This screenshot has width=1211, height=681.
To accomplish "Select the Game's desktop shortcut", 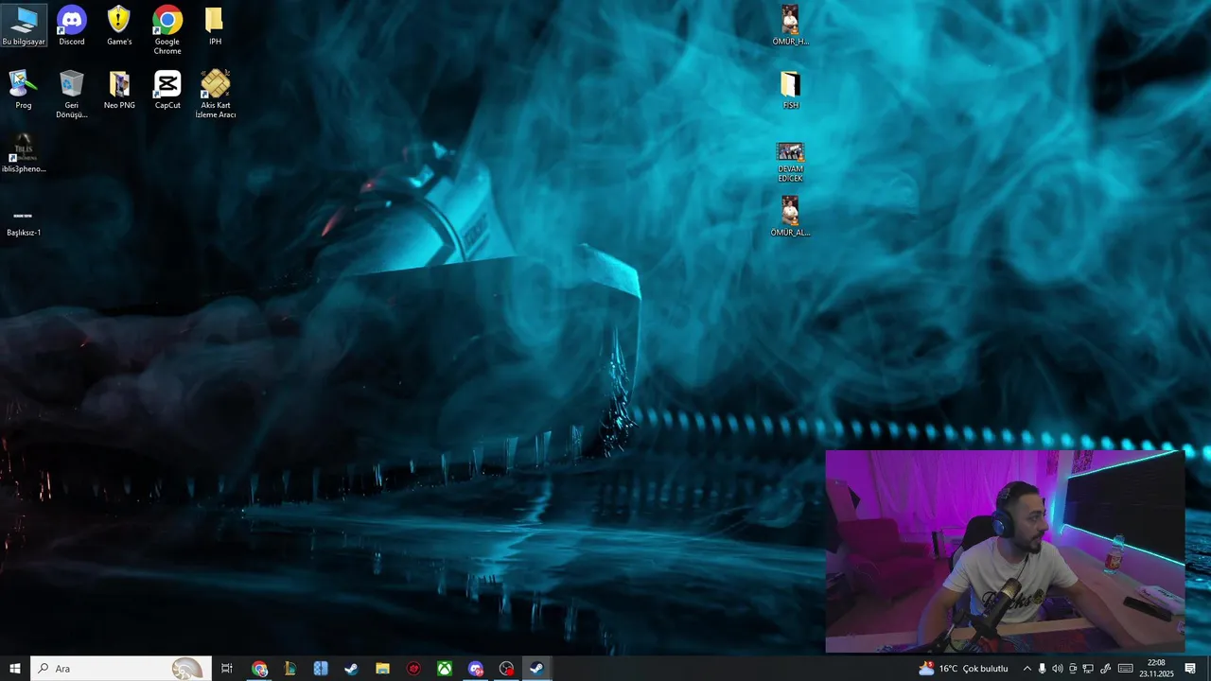I will click(x=119, y=26).
